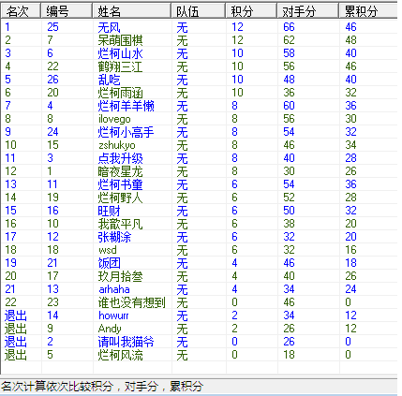Sort by 积分 column header
The width and height of the screenshot is (402, 396).
click(251, 11)
